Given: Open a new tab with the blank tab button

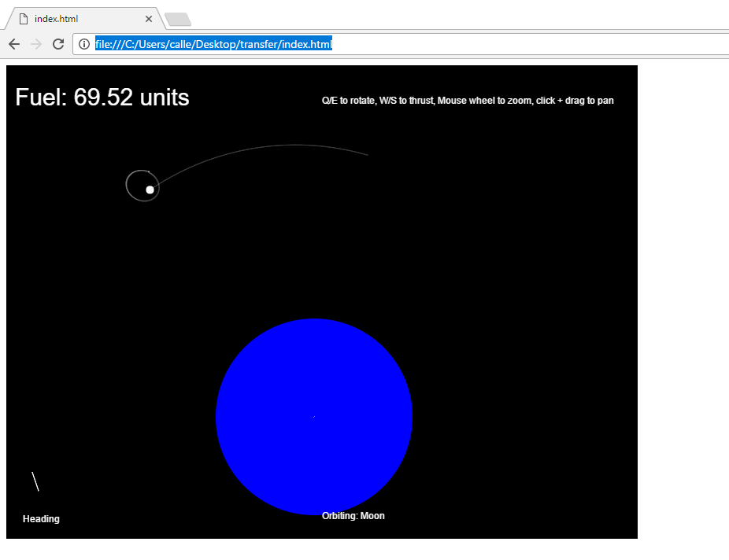Looking at the screenshot, I should pos(178,20).
